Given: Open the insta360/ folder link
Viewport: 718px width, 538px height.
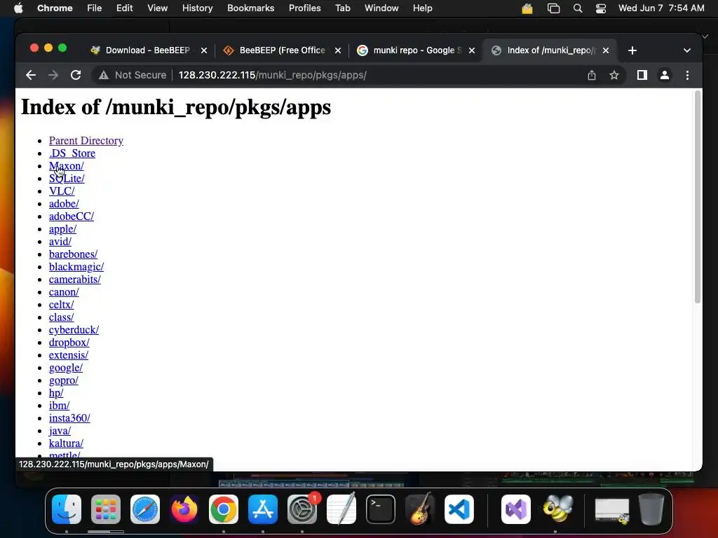Looking at the screenshot, I should point(69,418).
